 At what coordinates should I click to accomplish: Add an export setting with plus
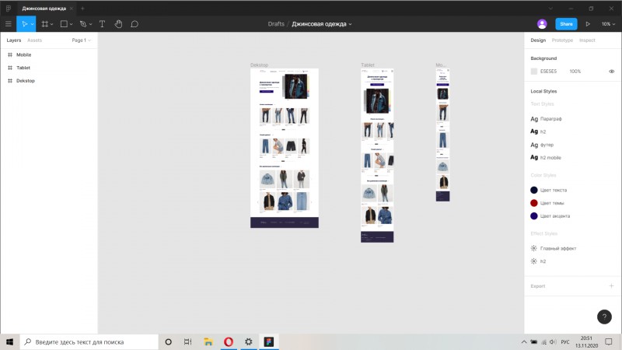click(x=611, y=285)
